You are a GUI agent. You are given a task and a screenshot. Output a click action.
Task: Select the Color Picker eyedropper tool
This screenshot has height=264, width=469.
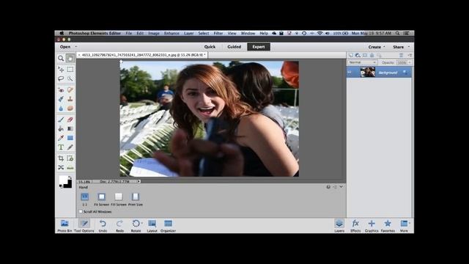[x=61, y=138]
